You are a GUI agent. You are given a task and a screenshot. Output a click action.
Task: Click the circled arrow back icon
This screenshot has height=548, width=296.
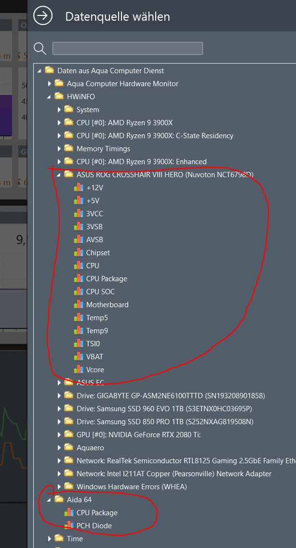click(x=43, y=15)
